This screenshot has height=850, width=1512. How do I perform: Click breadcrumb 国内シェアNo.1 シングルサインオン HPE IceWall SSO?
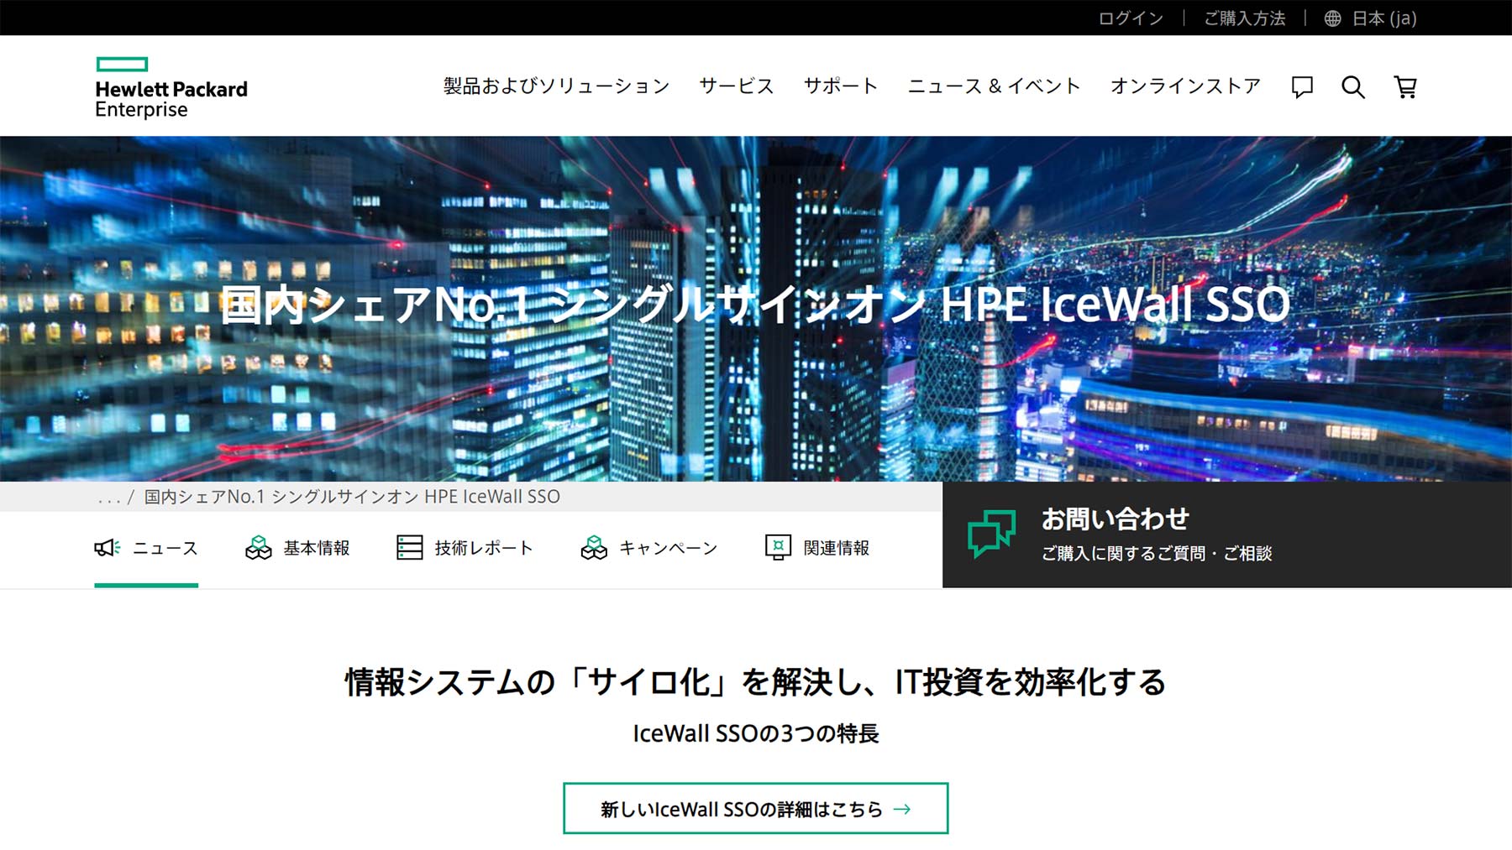352,497
